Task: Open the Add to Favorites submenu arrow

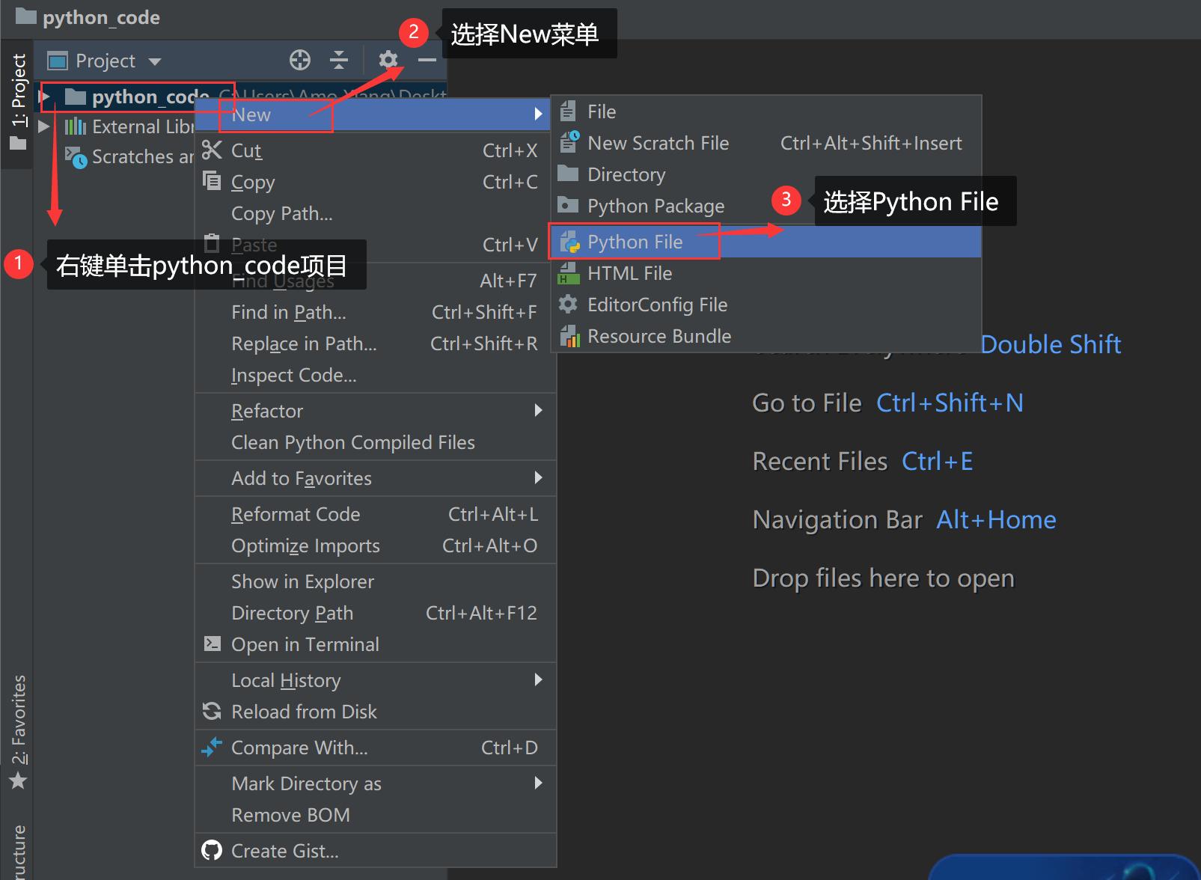Action: click(x=538, y=477)
